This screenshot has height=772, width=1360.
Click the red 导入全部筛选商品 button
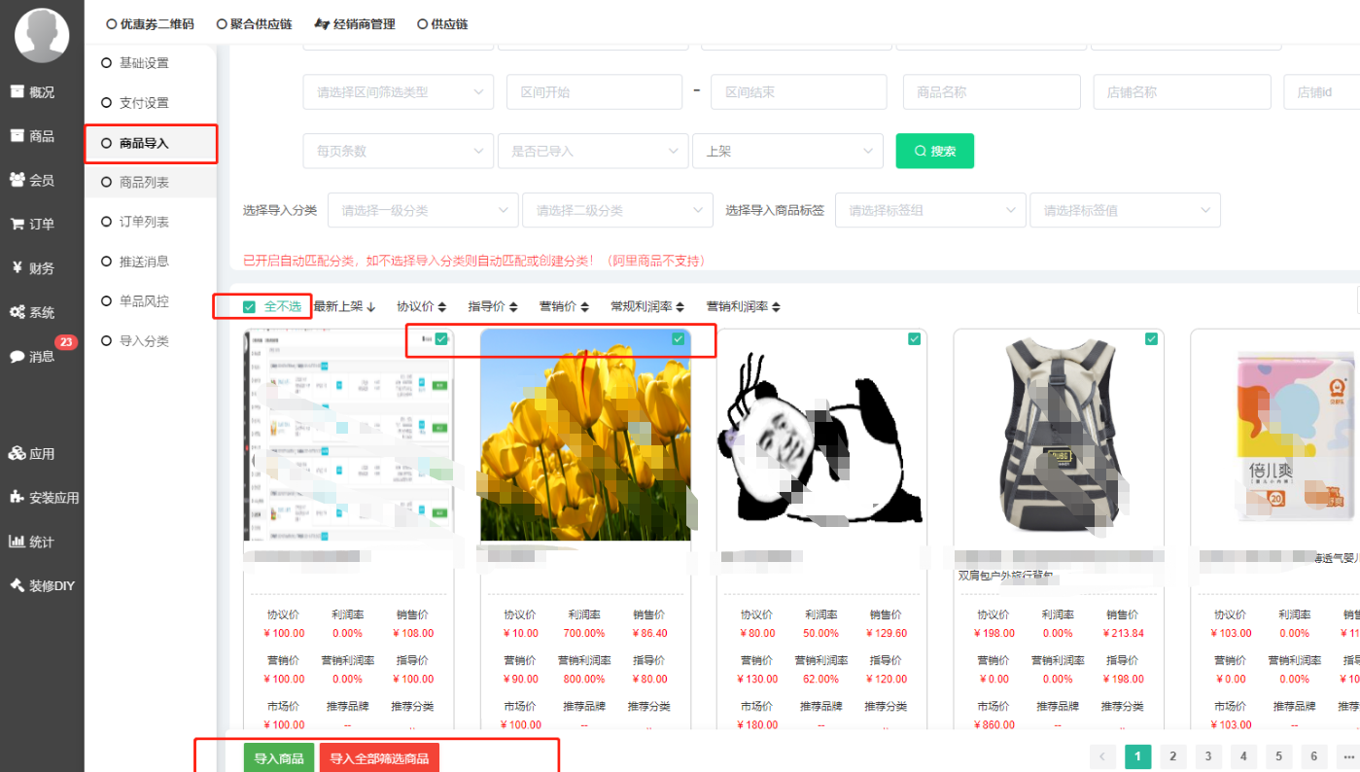click(379, 758)
